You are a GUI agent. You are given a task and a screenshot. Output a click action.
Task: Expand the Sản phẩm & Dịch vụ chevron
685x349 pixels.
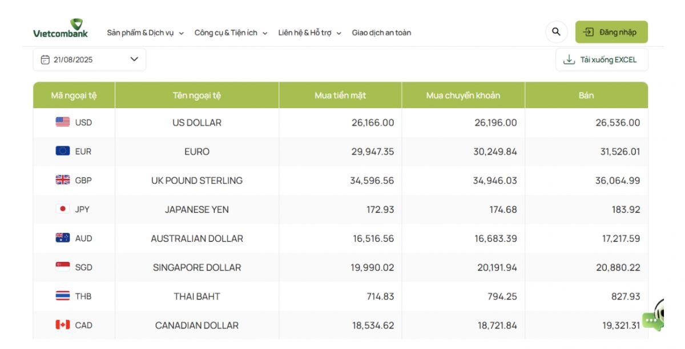[182, 33]
